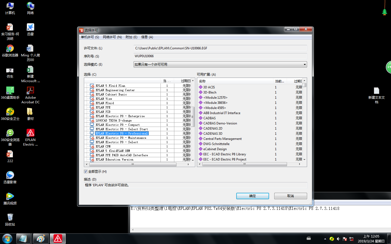Toggle the 全部显示 checkbox
The image size is (391, 244).
[86, 171]
